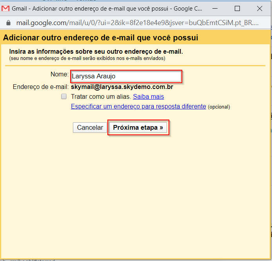The height and width of the screenshot is (261, 272).
Task: Click the Gmail logo in title bar
Action: point(5,8)
